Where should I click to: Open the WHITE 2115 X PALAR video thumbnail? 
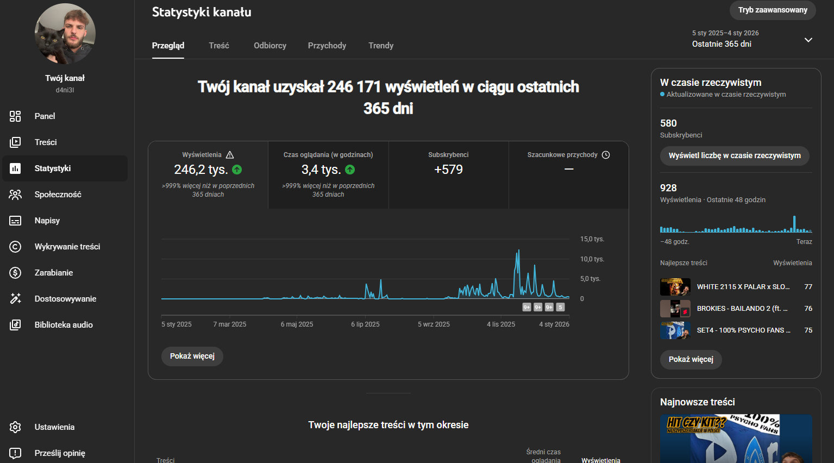(675, 287)
